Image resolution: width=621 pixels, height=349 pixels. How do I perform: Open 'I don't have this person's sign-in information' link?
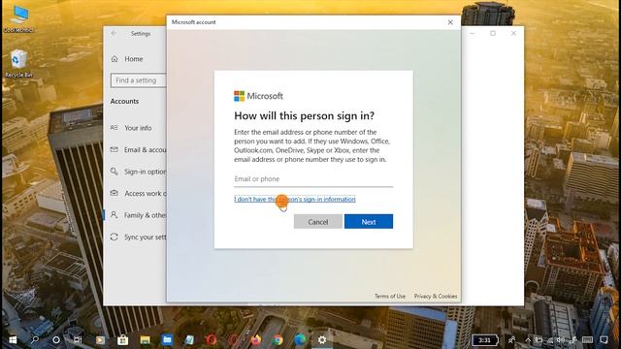[295, 199]
